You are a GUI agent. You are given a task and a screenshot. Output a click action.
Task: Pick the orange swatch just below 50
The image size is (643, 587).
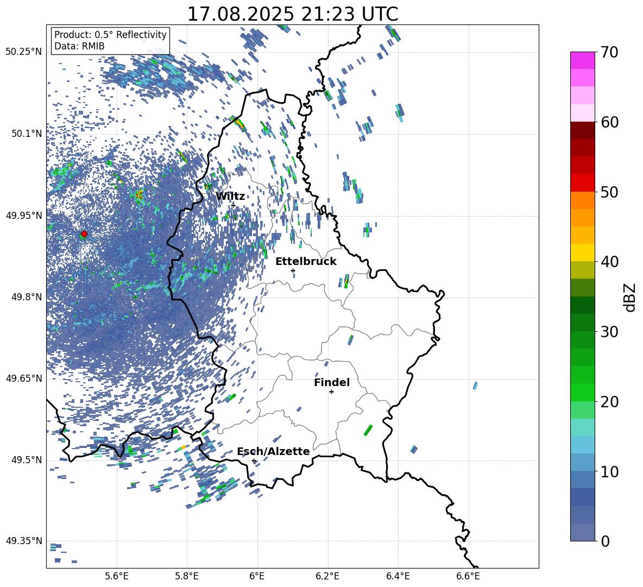coord(582,200)
